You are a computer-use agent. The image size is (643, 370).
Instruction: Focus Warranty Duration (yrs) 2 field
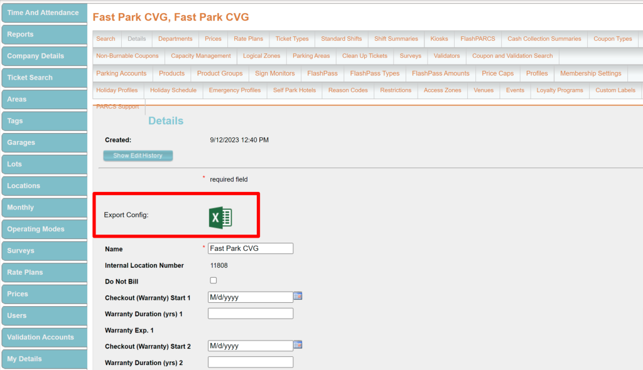pos(251,362)
